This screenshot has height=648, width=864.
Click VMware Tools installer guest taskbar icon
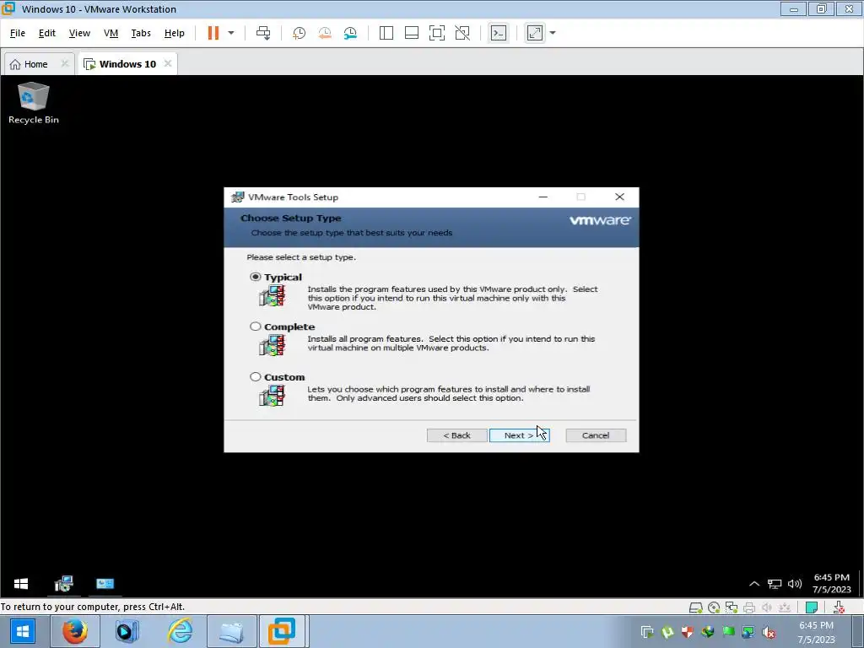(x=64, y=584)
